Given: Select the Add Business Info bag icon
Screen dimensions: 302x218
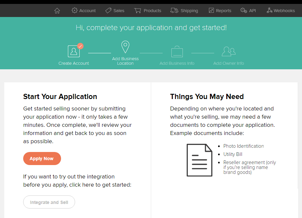Looking at the screenshot, I should pyautogui.click(x=177, y=52).
